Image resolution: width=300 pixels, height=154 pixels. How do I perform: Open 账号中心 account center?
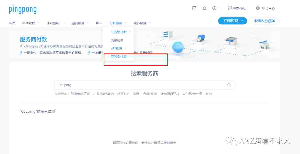[x=268, y=8]
